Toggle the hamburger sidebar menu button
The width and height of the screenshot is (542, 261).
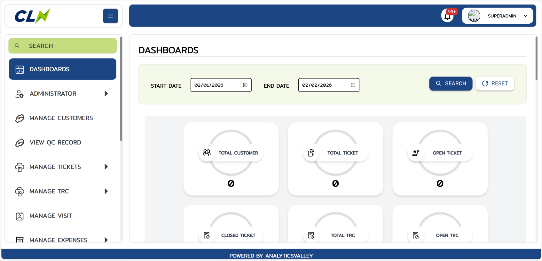click(110, 16)
